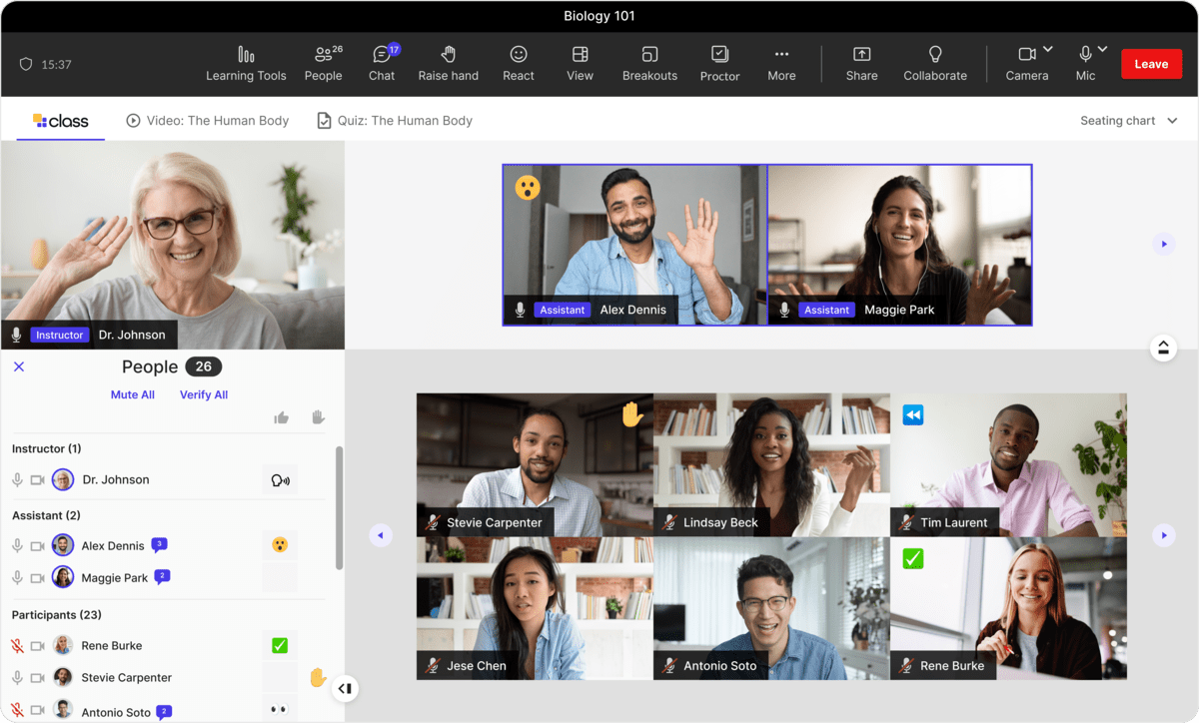
Task: Open Video: The Human Body tab
Action: click(x=207, y=120)
